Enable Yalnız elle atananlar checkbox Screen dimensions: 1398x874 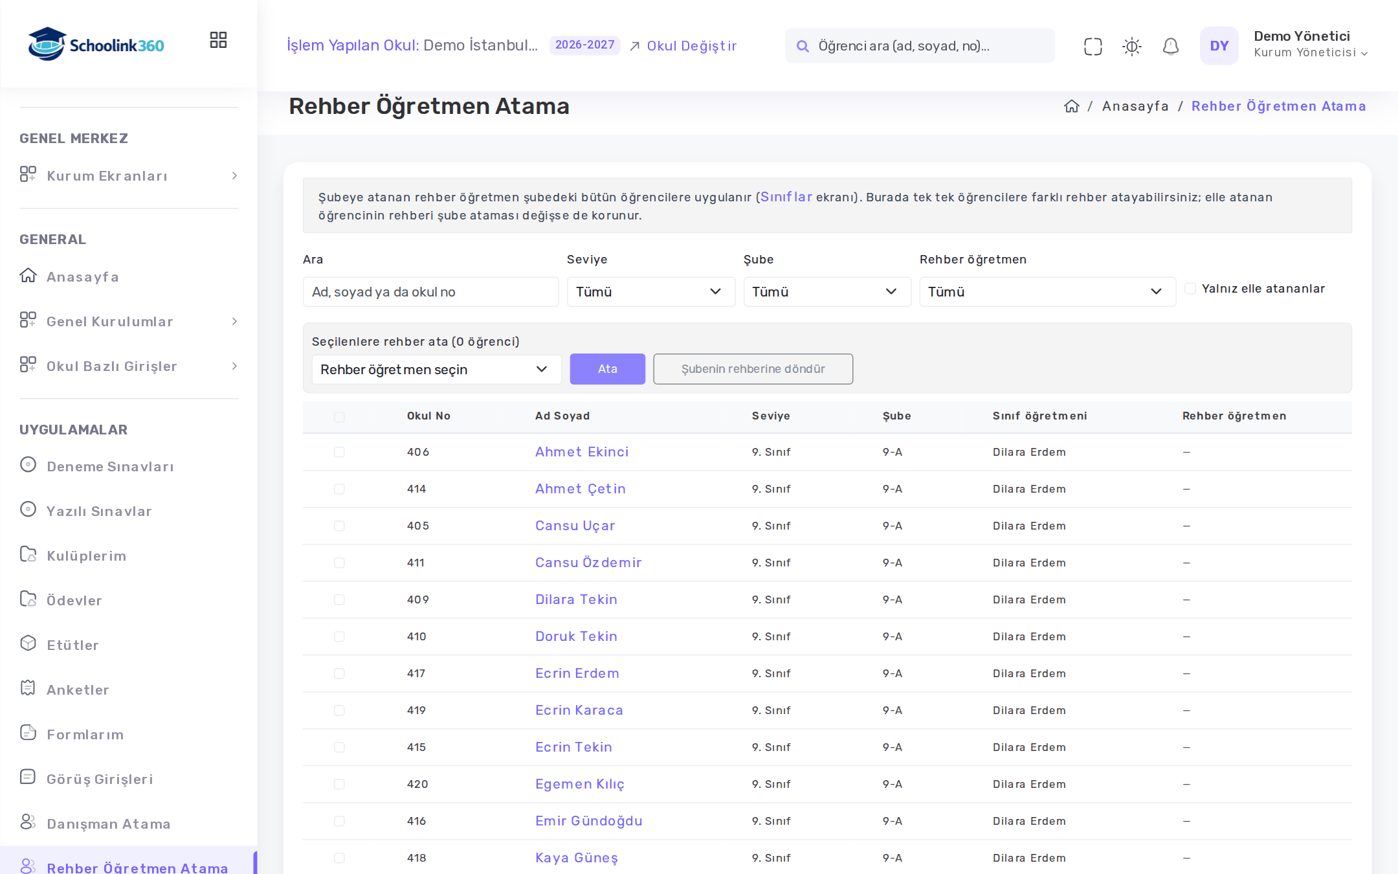pyautogui.click(x=1190, y=289)
